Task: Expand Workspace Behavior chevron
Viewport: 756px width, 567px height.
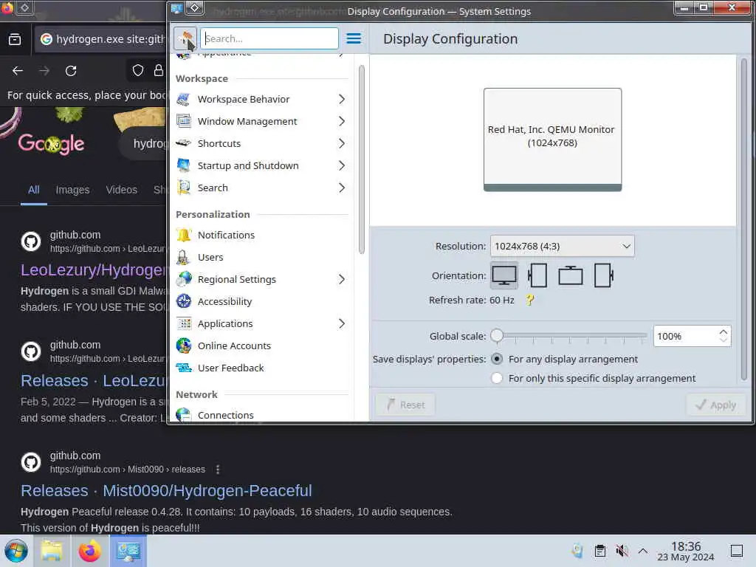Action: tap(341, 100)
